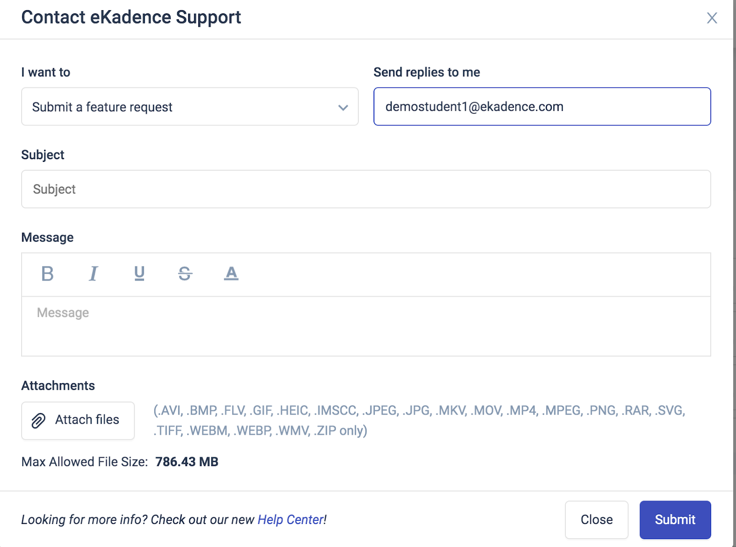Click the allowed file extensions text

pyautogui.click(x=420, y=420)
